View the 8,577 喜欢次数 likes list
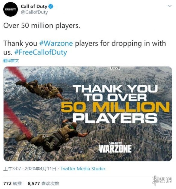Viewport: 176px width, 189px height. click(x=43, y=184)
